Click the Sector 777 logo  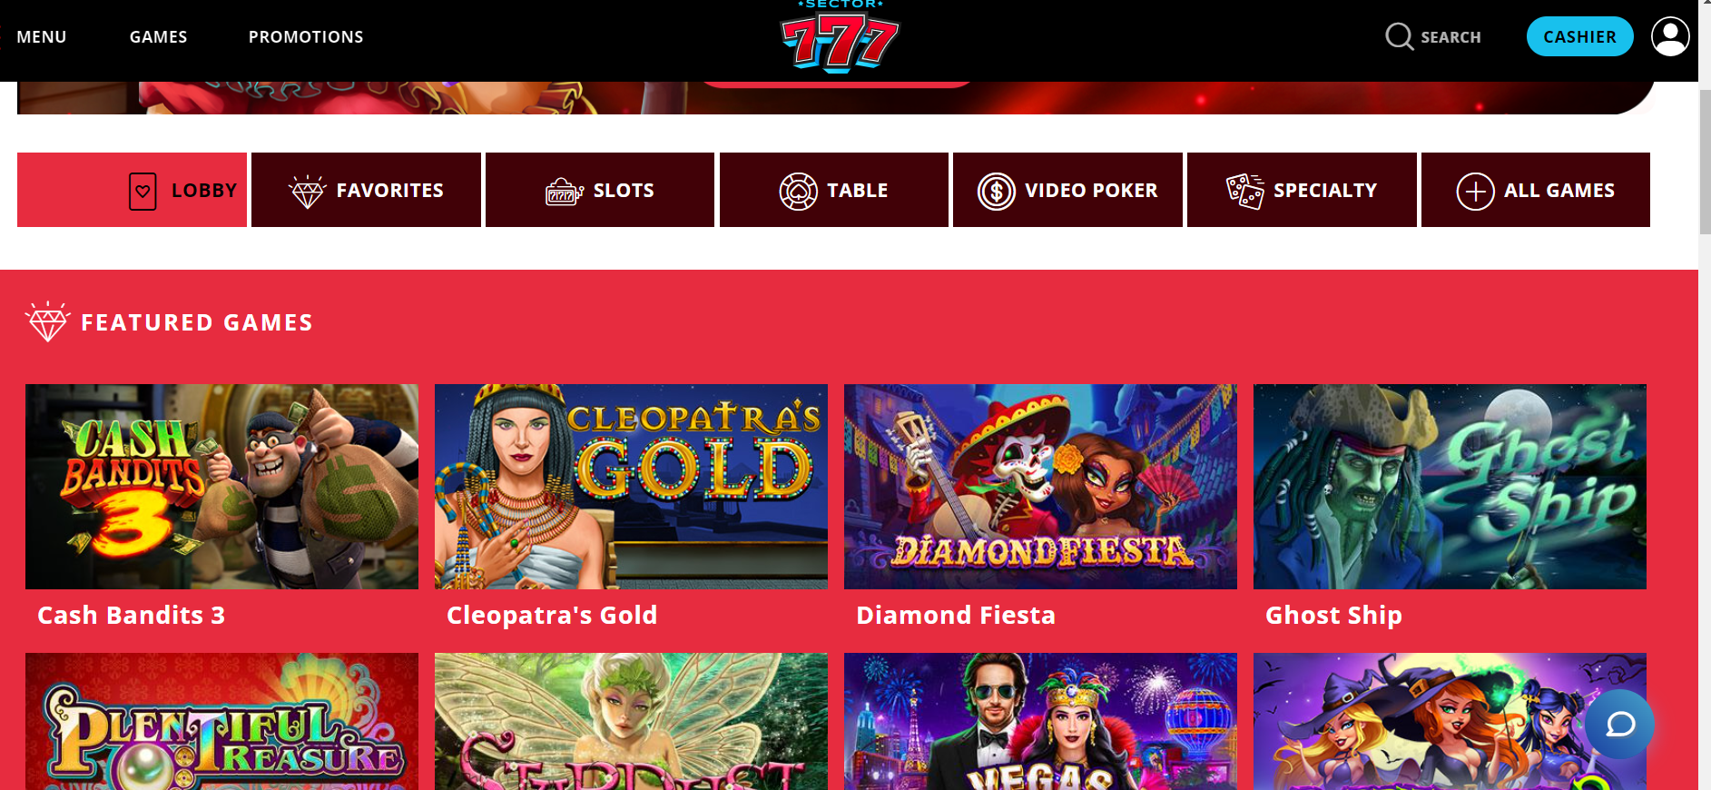click(x=841, y=37)
